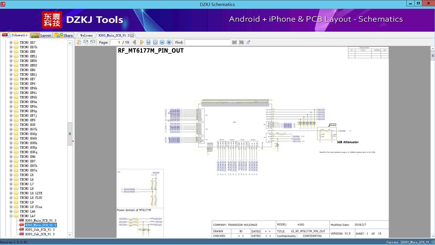Expand the TECNO KF6 folder
The height and width of the screenshot is (245, 435).
(x=11, y=84)
